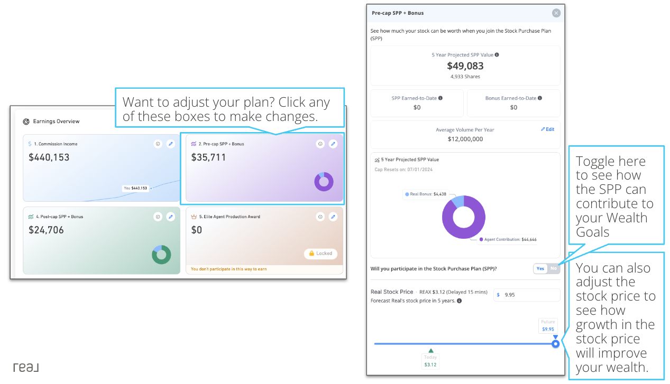670x384 pixels.
Task: Close the Pre-cap SPP + Bonus panel
Action: (556, 13)
